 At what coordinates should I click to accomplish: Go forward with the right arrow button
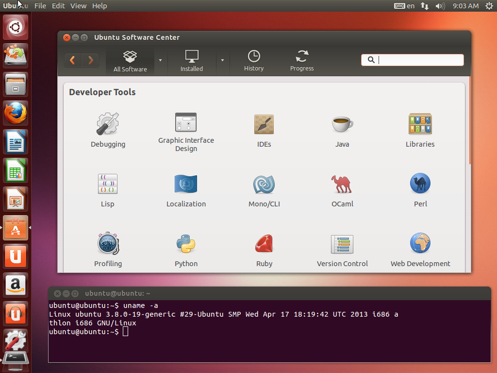pos(90,60)
